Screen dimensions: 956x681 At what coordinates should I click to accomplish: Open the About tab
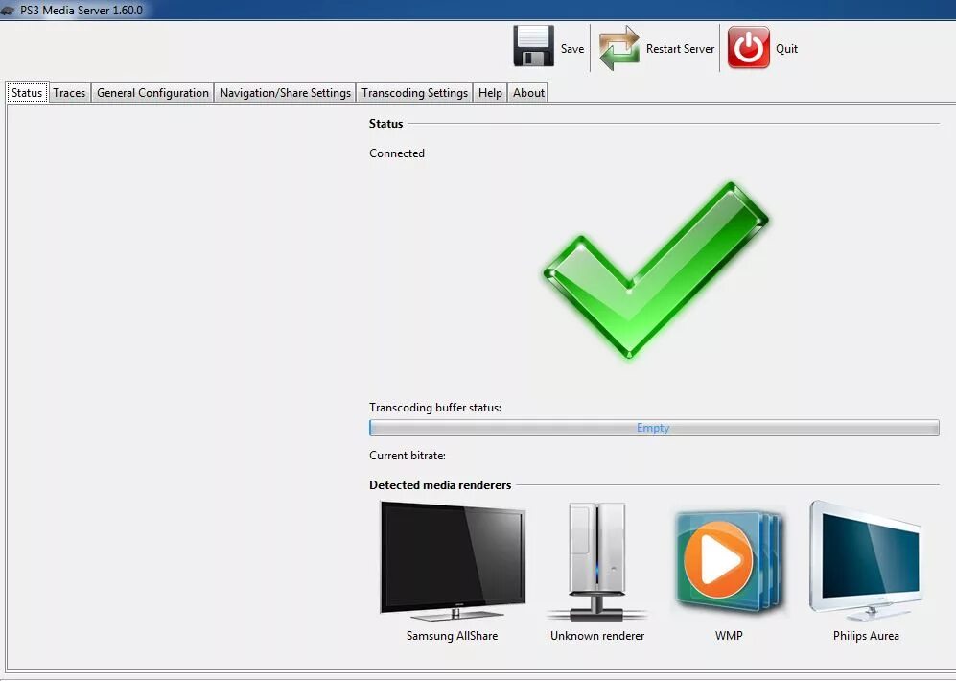[528, 93]
